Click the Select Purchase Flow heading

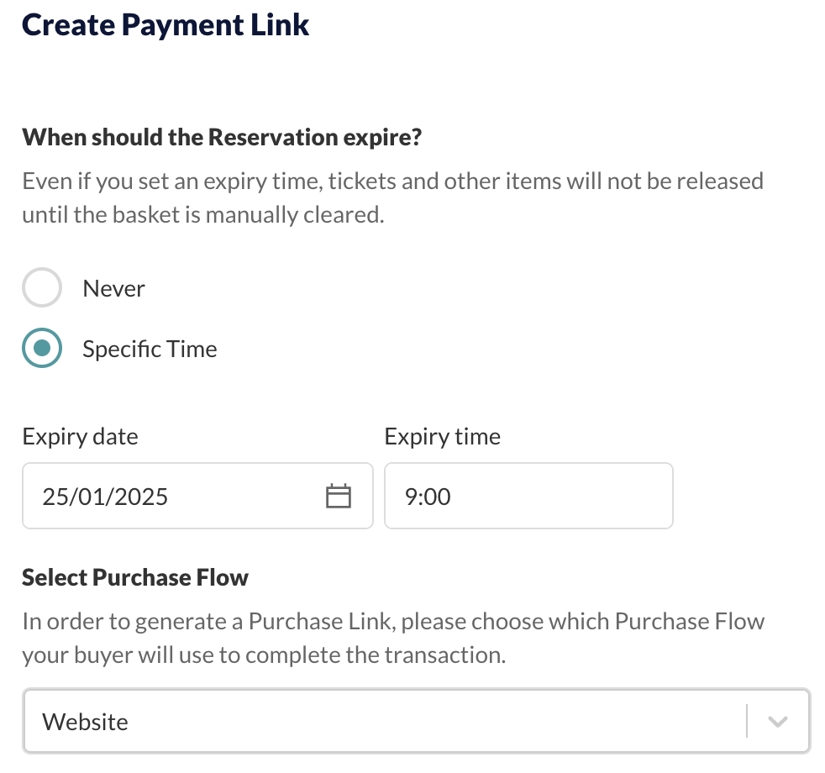(x=135, y=578)
